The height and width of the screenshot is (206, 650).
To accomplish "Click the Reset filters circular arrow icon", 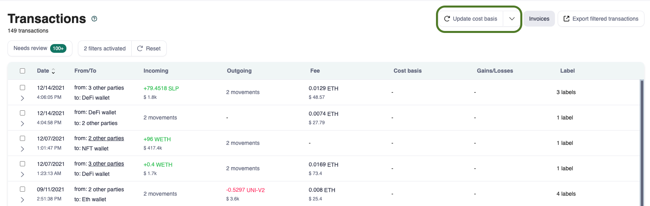I will point(140,48).
